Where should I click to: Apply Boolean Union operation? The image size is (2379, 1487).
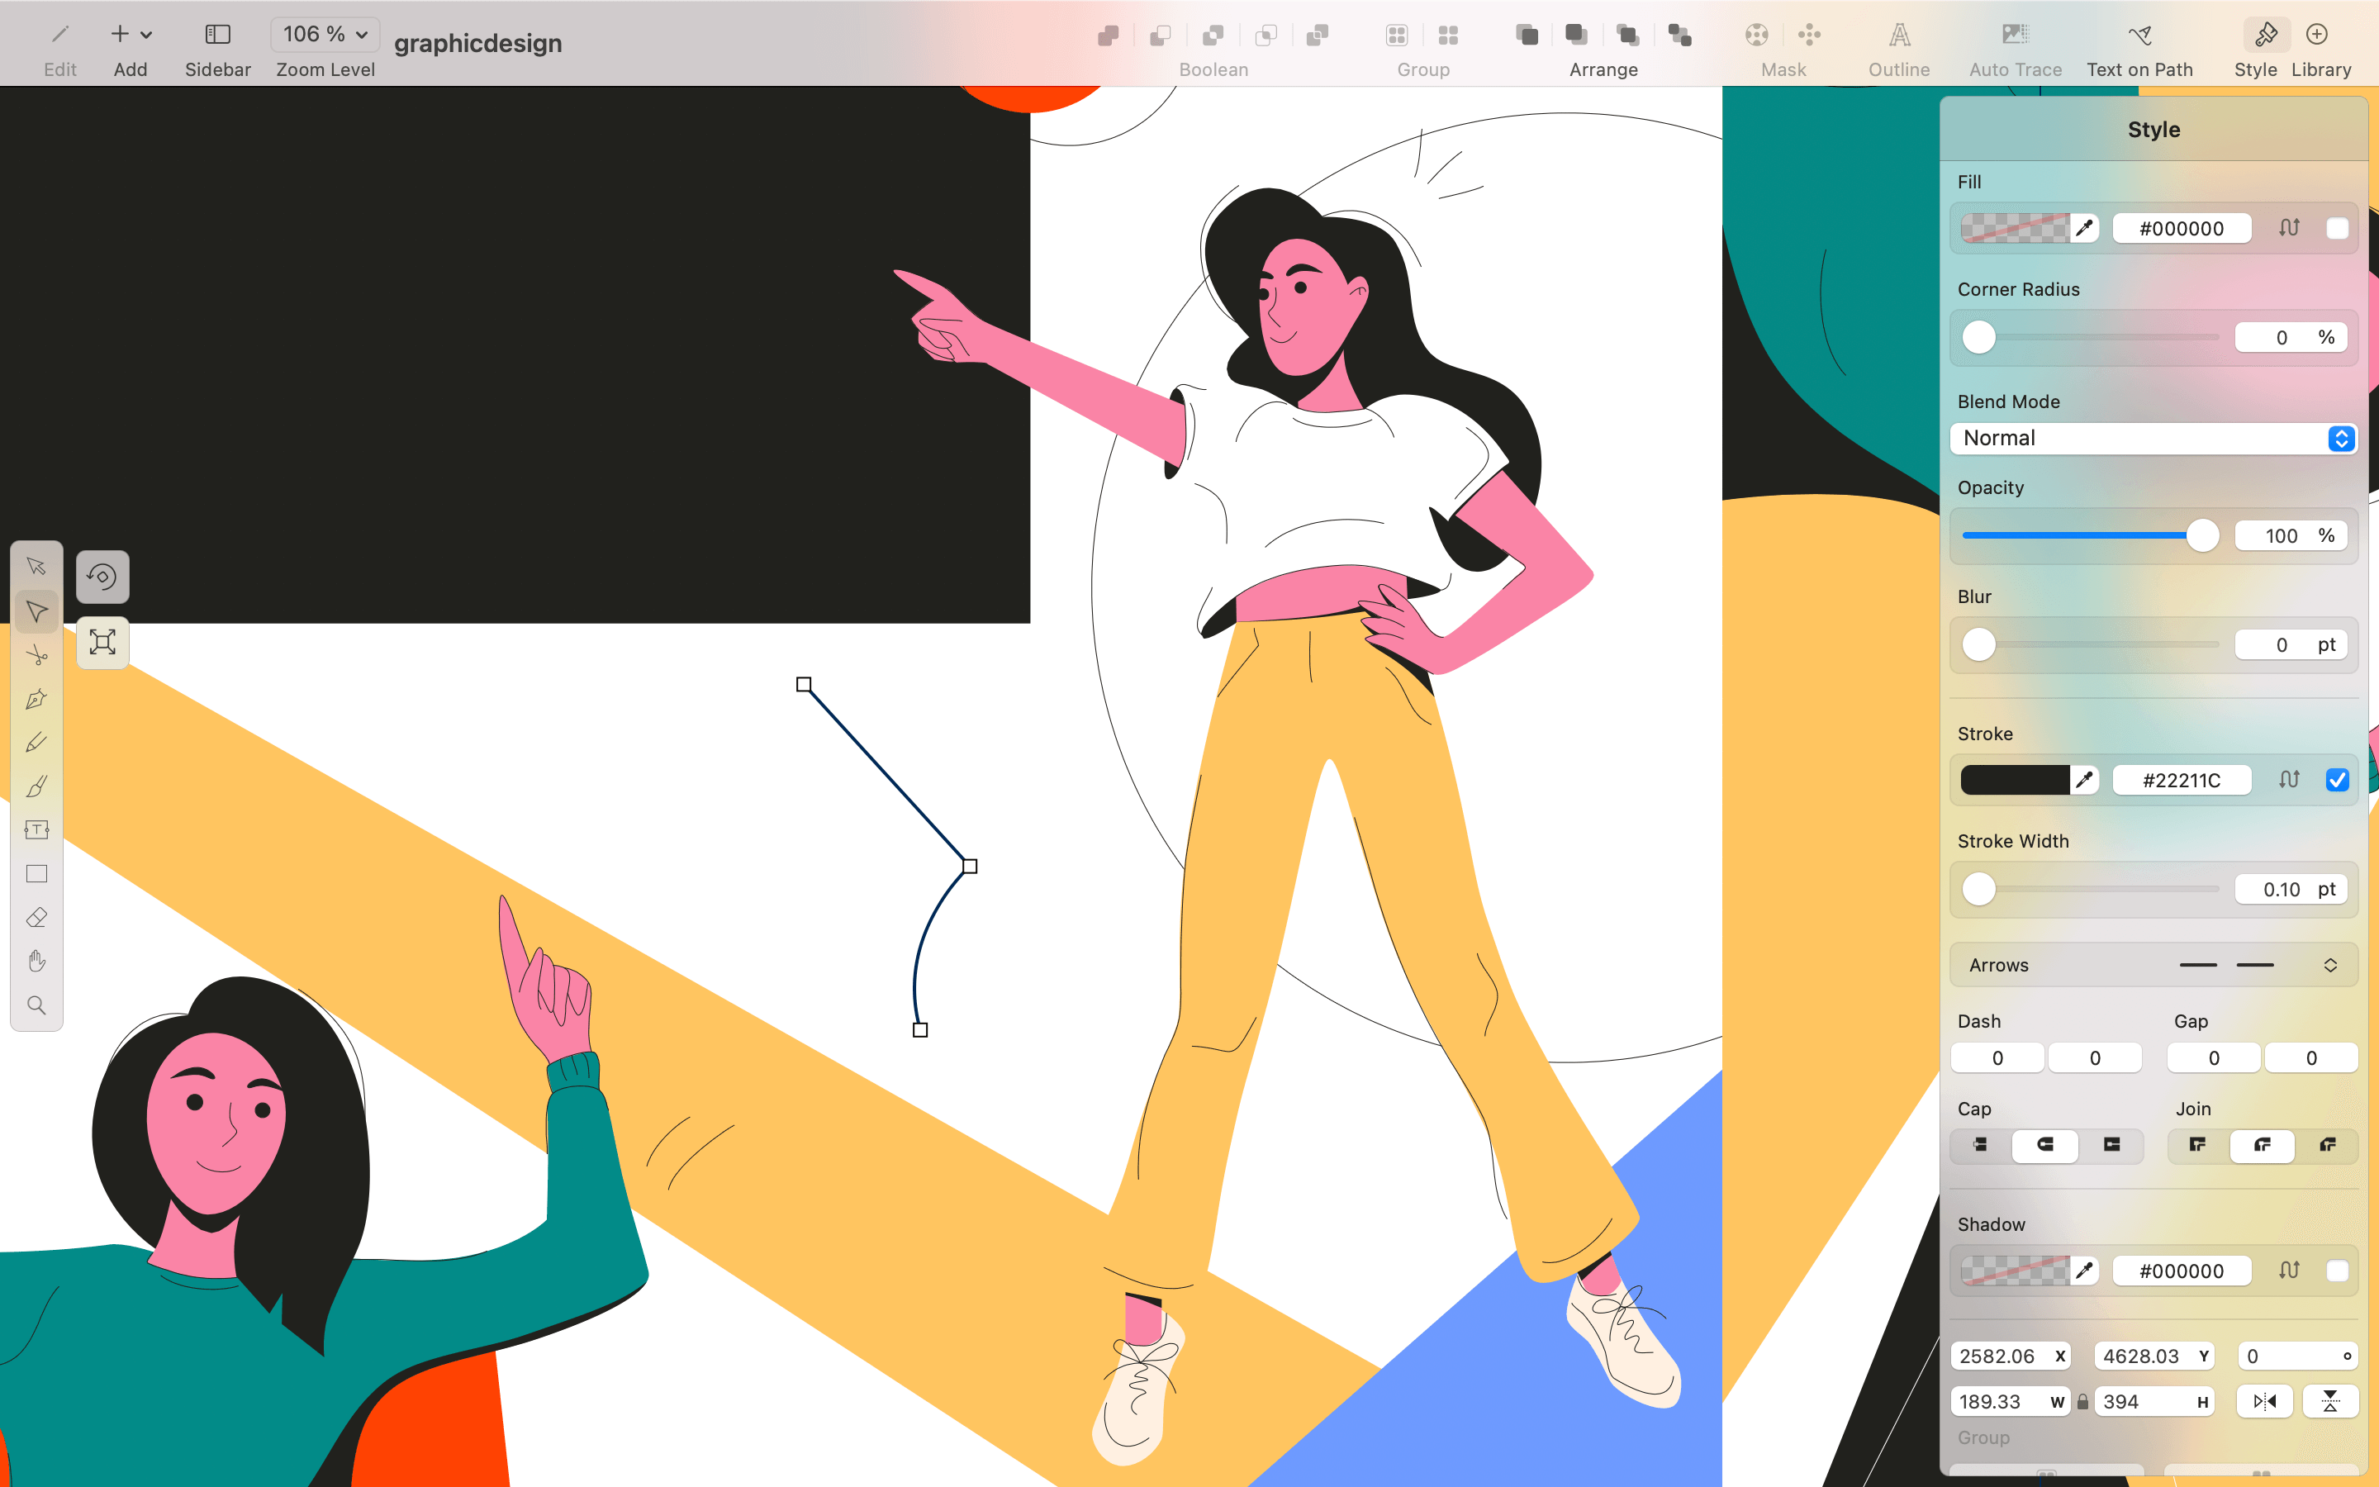pyautogui.click(x=1109, y=36)
